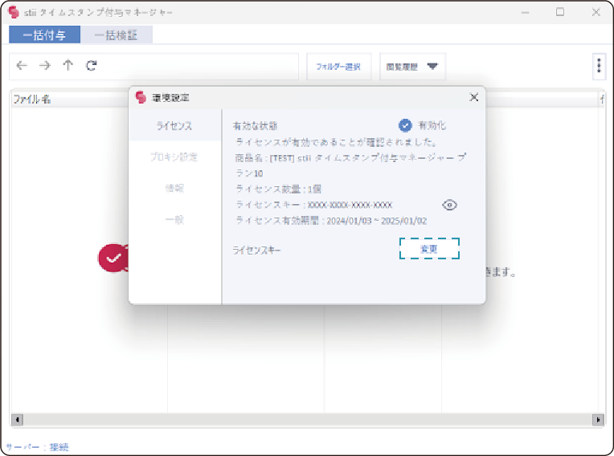Refresh the file list
The image size is (614, 456).
tap(92, 67)
